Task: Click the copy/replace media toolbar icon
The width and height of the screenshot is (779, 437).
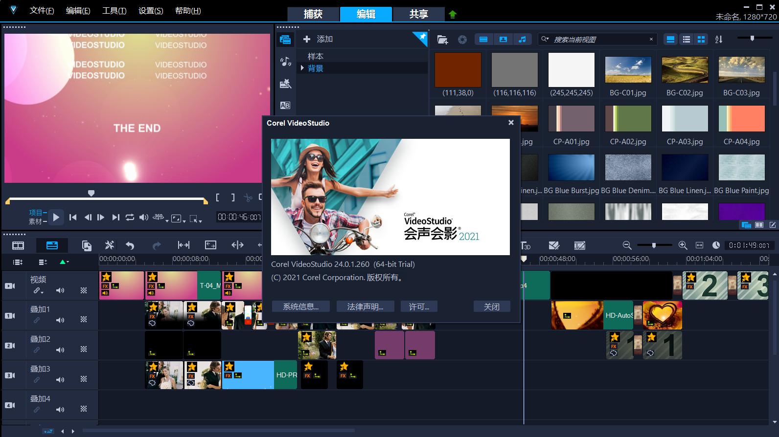Action: pos(87,245)
